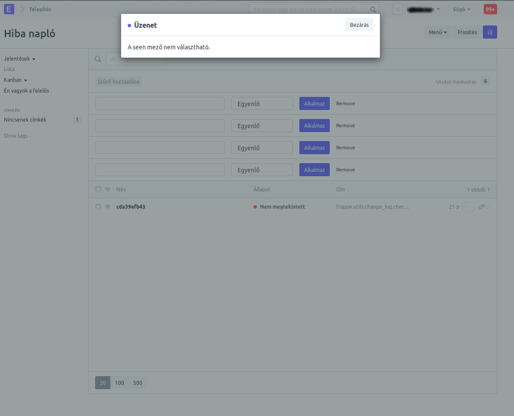This screenshot has width=514, height=416.
Task: Open the first filter's Egyenlő condition dropdown
Action: [x=262, y=103]
